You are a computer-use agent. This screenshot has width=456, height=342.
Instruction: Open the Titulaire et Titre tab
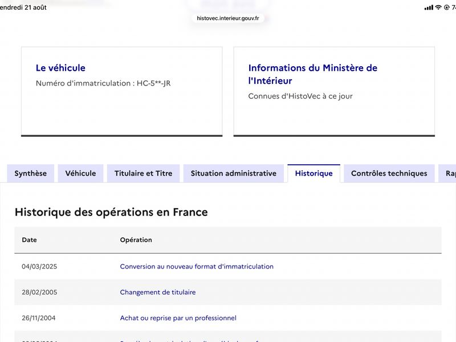144,173
